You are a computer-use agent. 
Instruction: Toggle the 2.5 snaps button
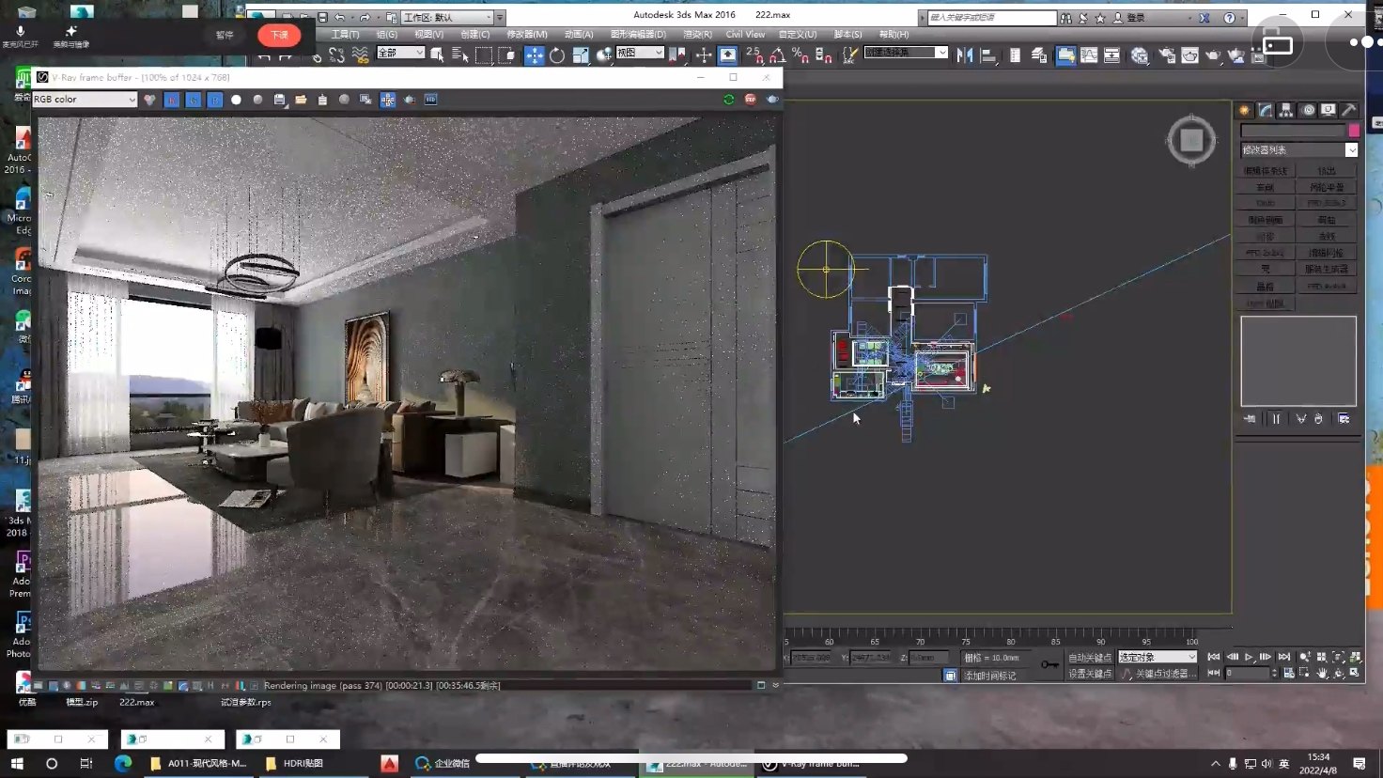tap(754, 55)
